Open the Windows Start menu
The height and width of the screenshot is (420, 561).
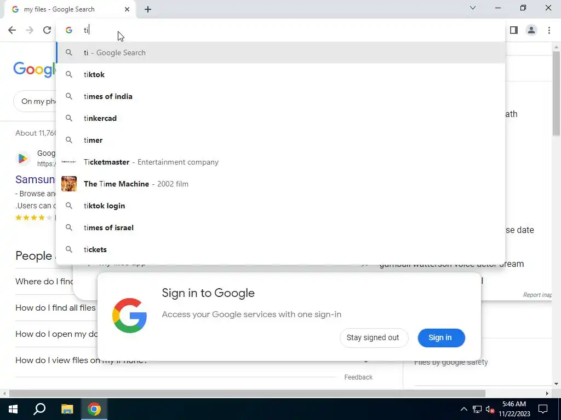point(13,409)
